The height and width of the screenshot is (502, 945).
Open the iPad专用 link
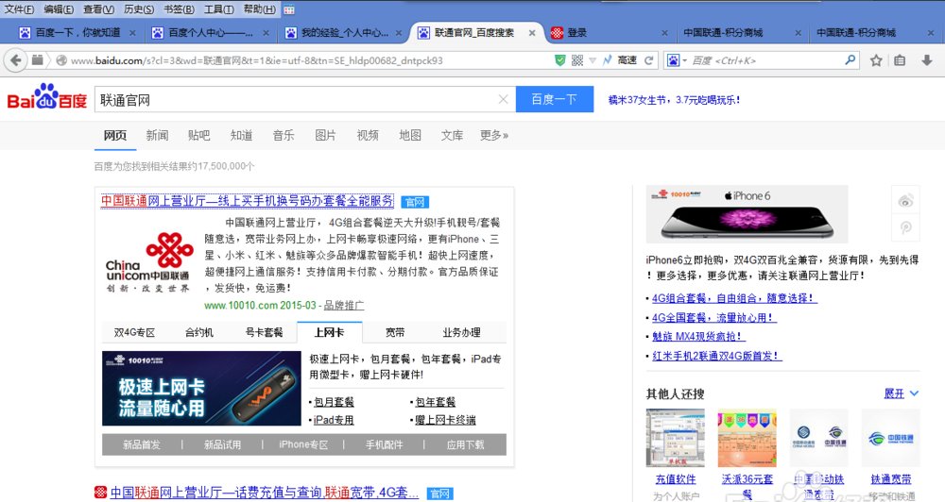point(334,420)
